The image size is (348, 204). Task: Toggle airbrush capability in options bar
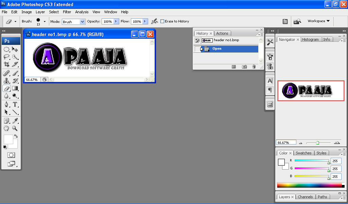[x=154, y=21]
